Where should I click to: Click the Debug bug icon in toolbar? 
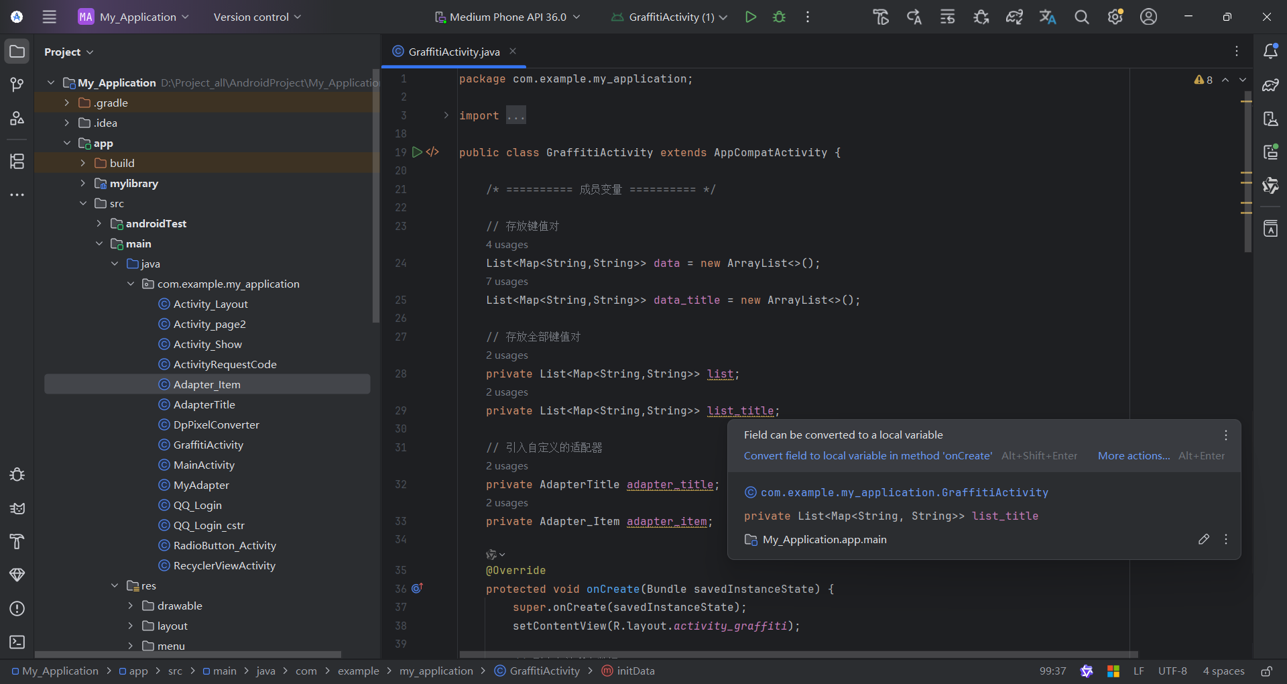coord(779,17)
